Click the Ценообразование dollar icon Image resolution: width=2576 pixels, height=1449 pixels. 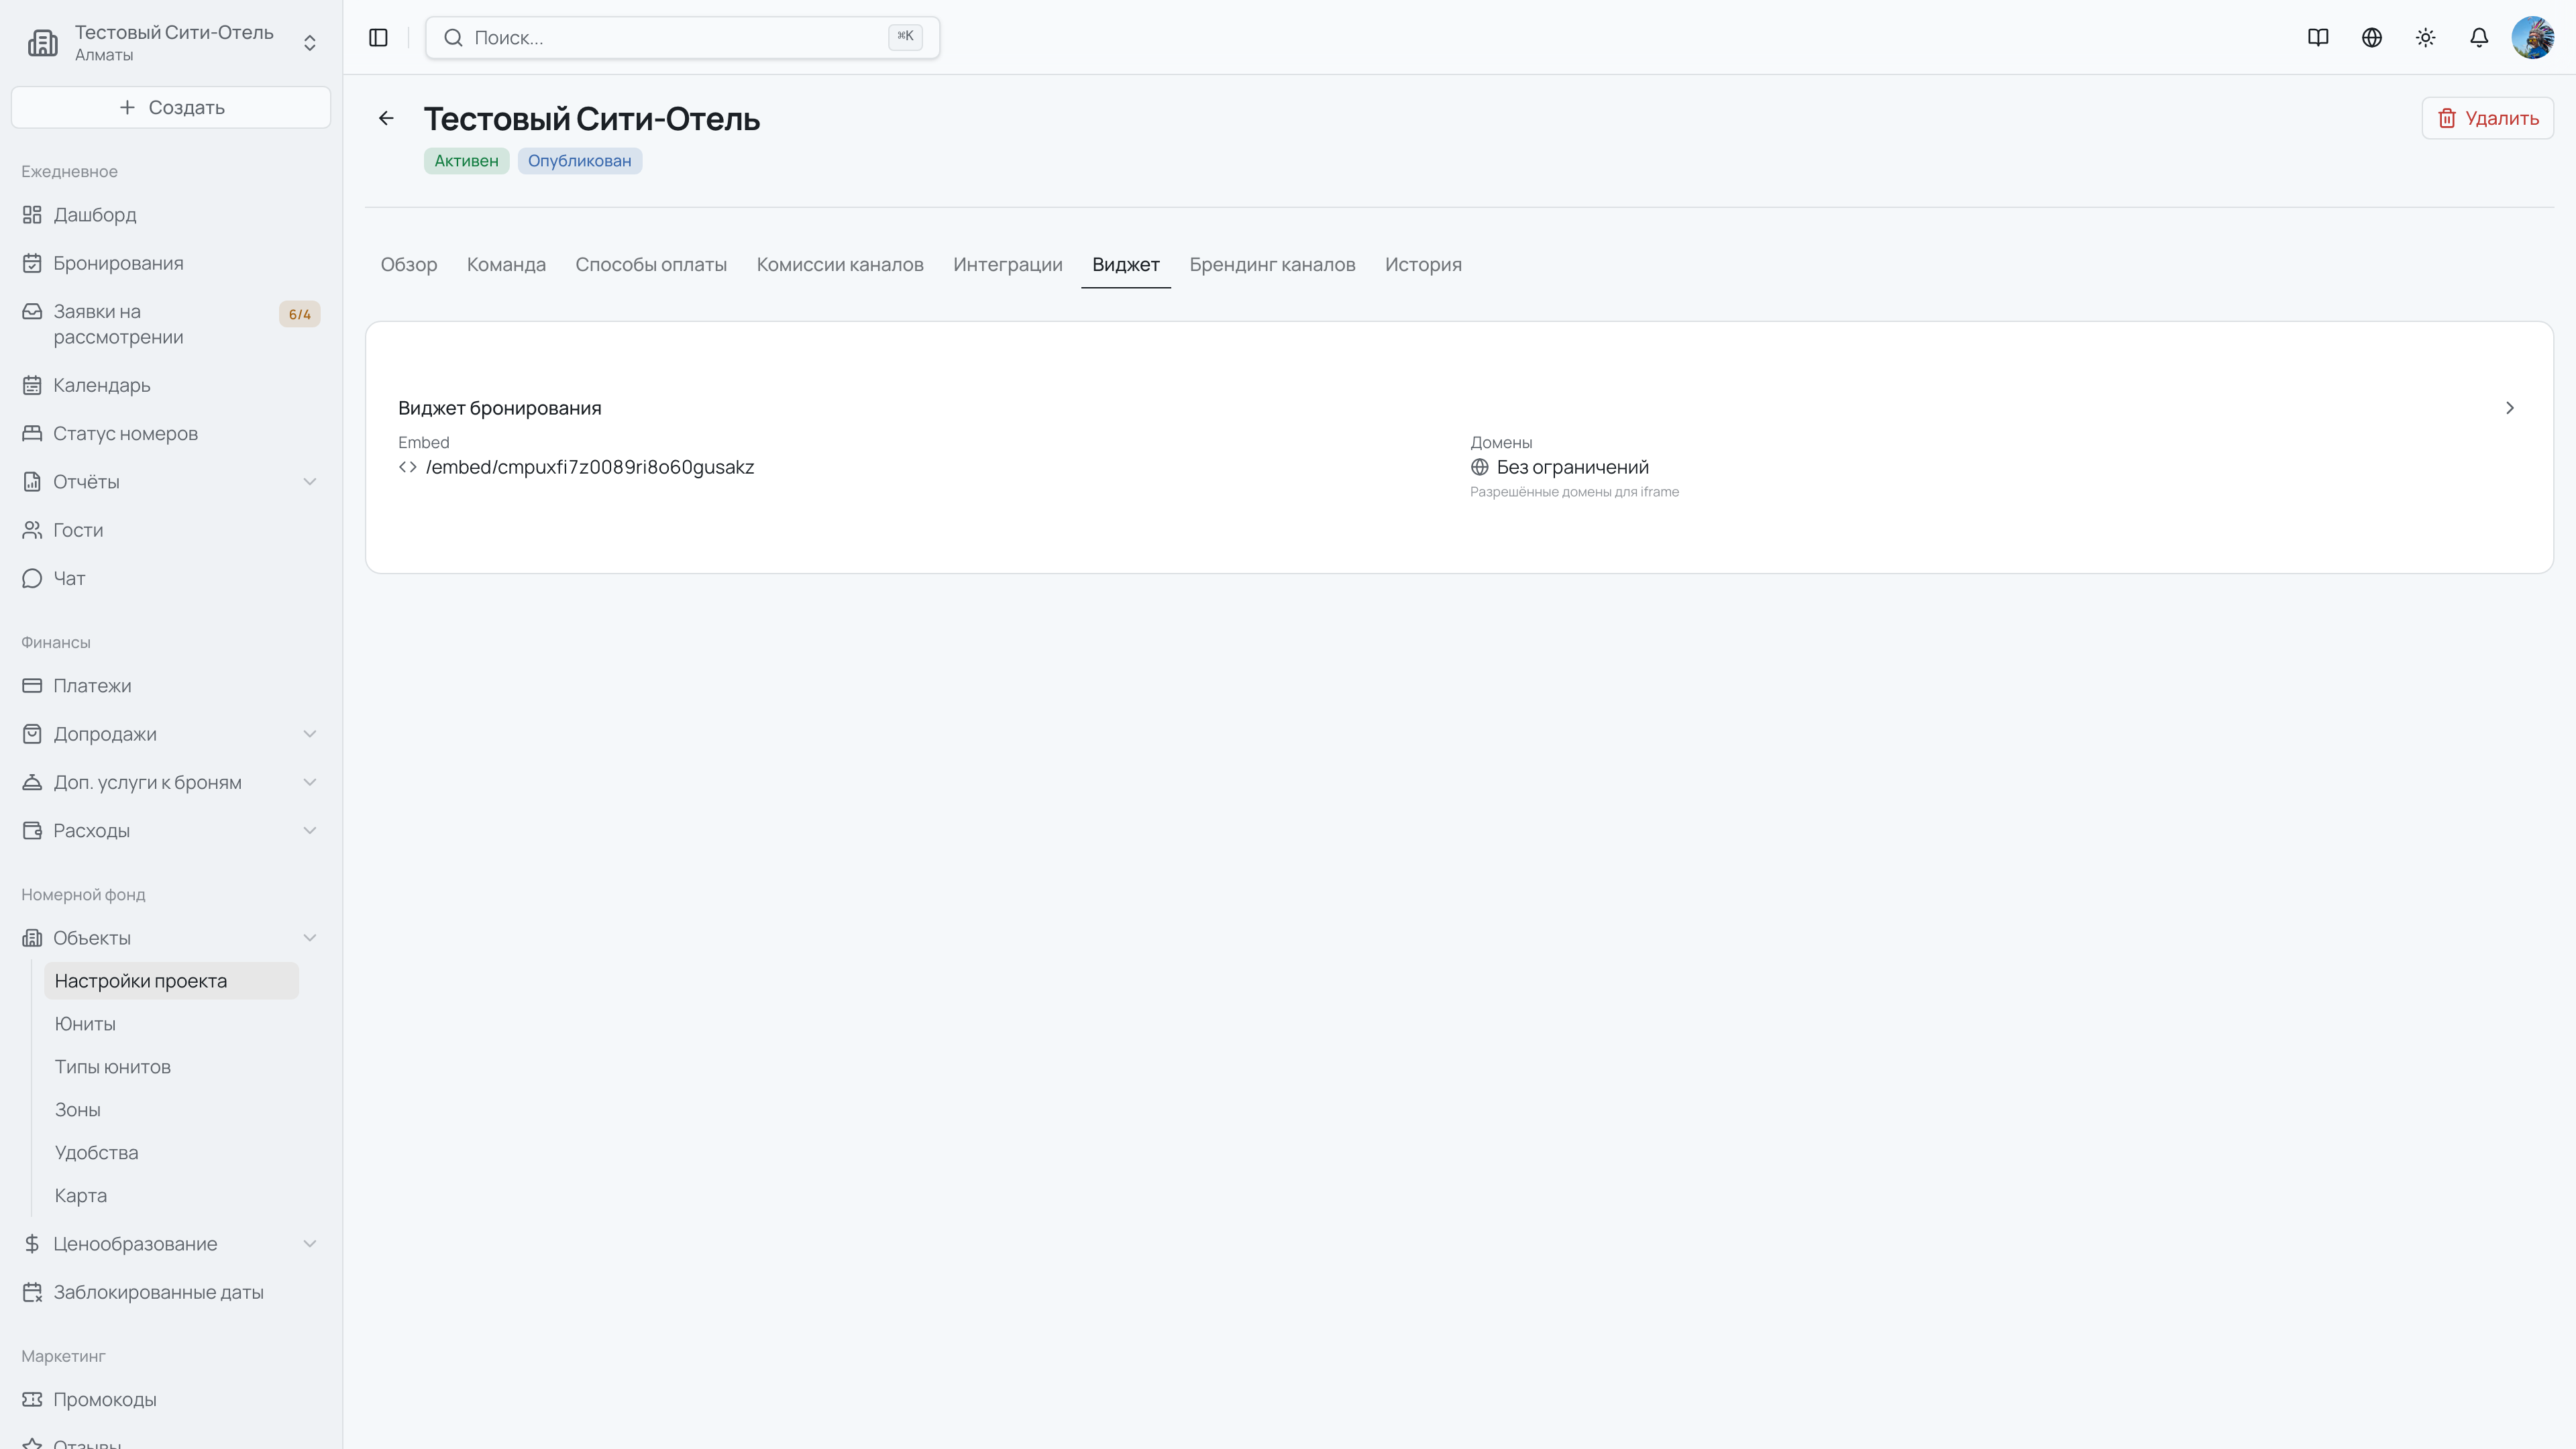pos(32,1244)
